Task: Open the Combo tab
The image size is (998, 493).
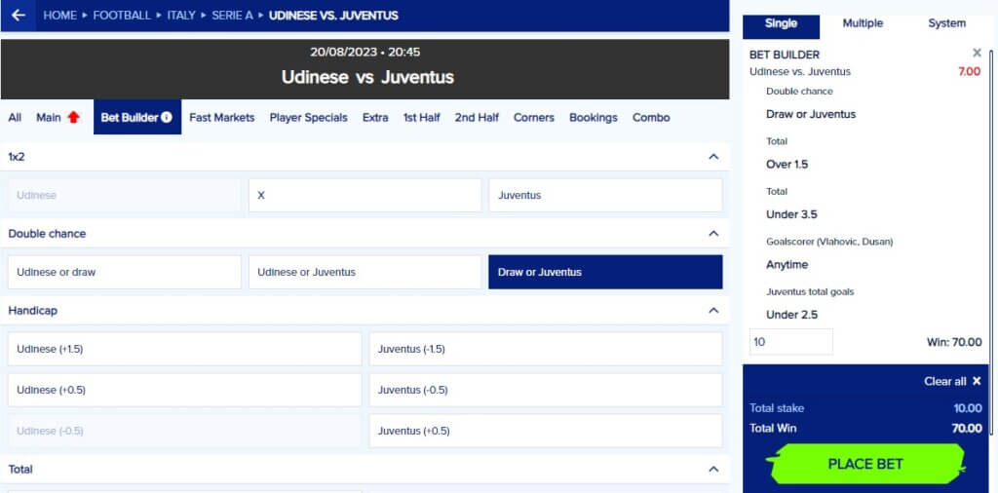Action: click(x=651, y=117)
